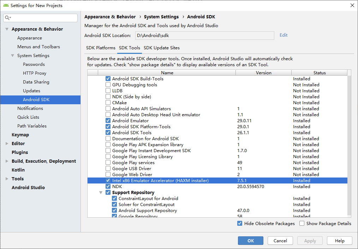
Task: Select the Google Web Driver row
Action: click(217, 174)
